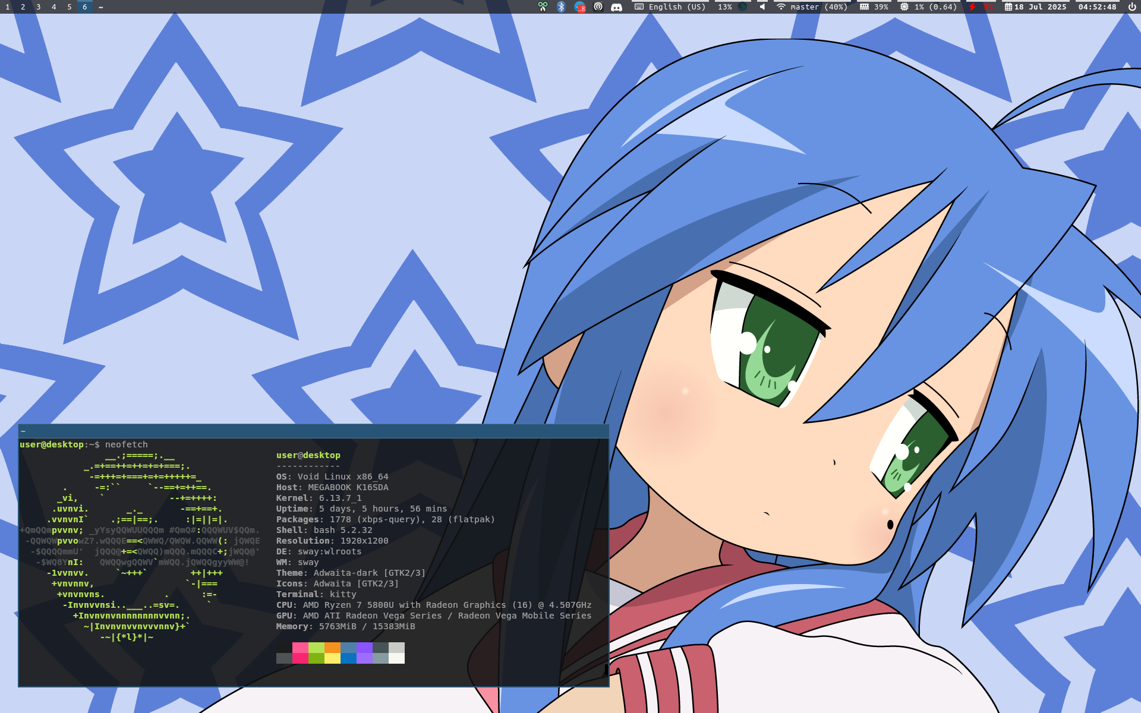Viewport: 1141px width, 713px height.
Task: Click the Terminal: kitty line
Action: 316,594
